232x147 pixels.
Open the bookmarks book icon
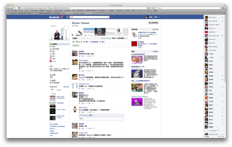coord(12,10)
